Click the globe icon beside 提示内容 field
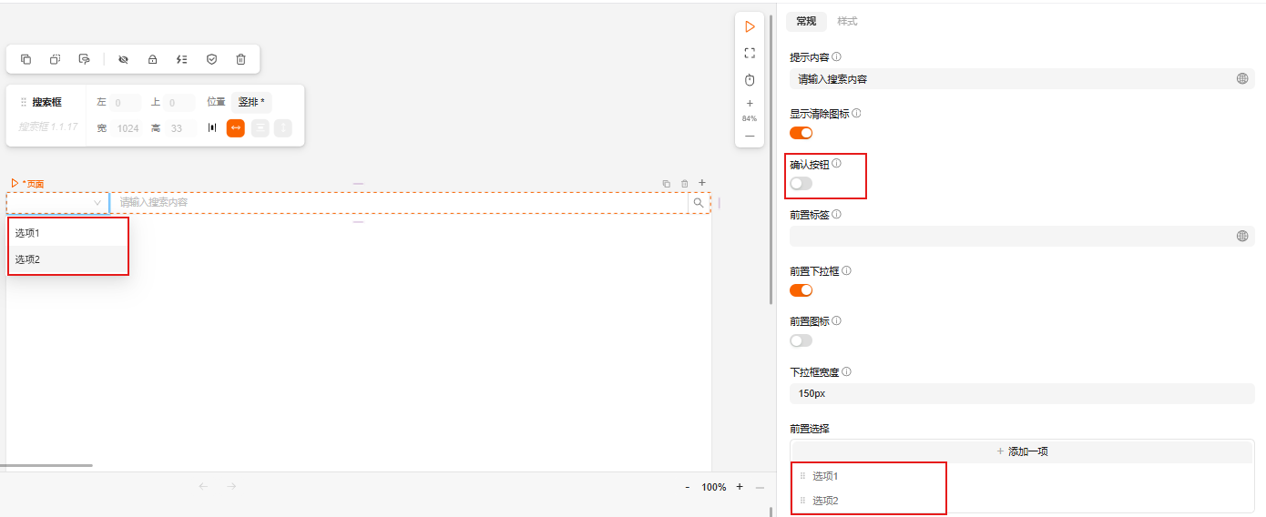This screenshot has height=517, width=1266. (1242, 79)
